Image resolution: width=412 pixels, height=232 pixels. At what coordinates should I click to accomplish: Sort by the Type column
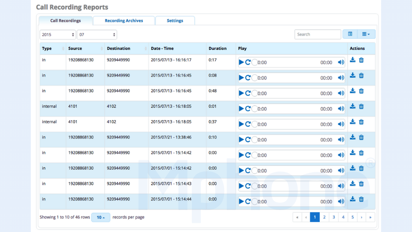[53, 49]
